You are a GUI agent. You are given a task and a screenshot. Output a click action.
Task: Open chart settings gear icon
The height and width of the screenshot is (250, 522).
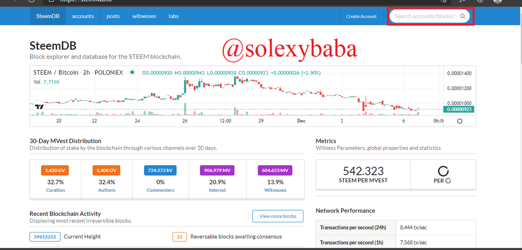pos(460,121)
